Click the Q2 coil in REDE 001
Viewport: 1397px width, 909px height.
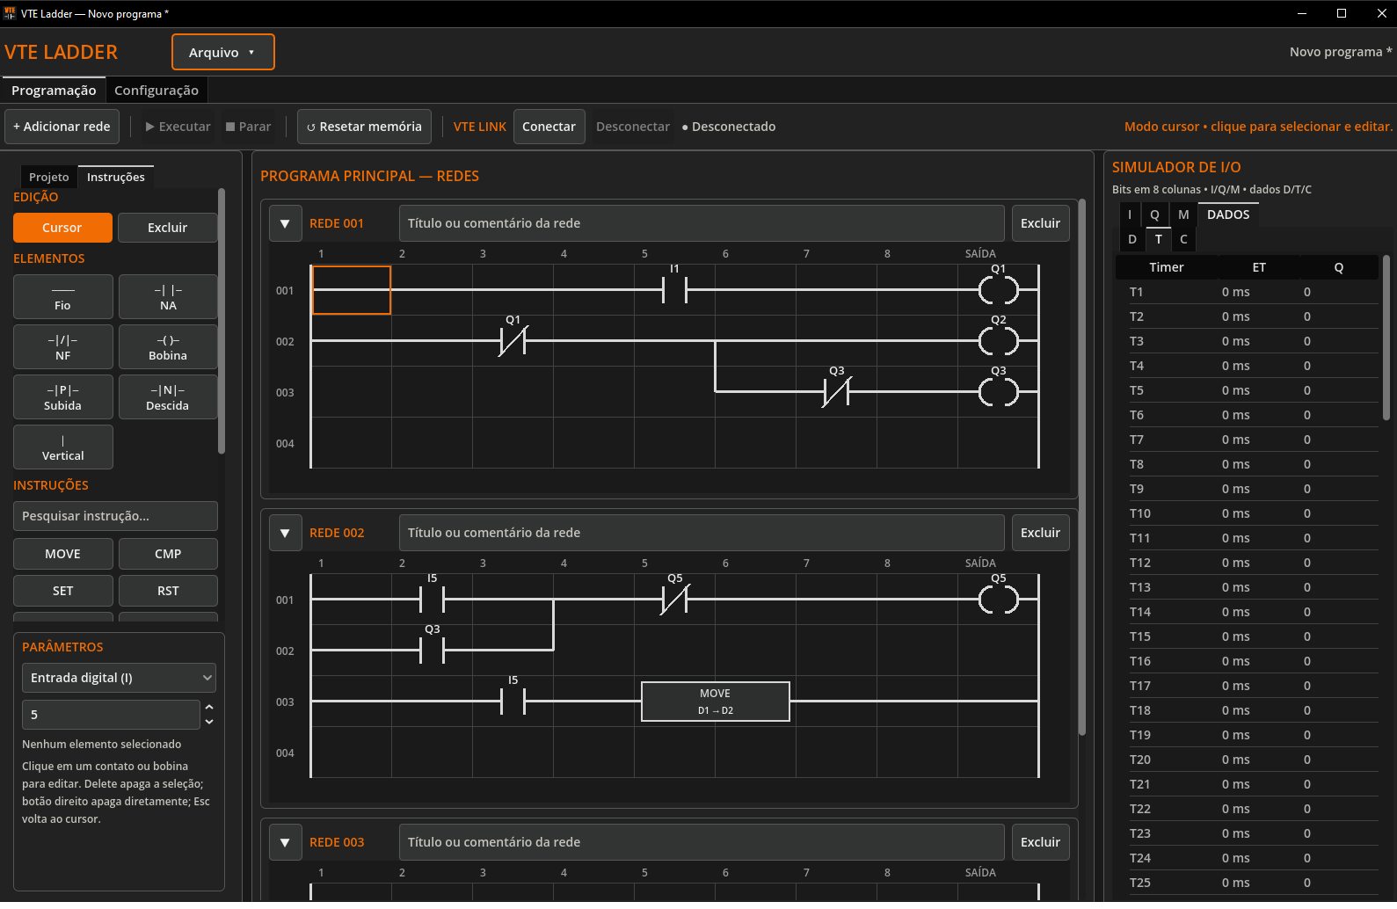(x=999, y=340)
